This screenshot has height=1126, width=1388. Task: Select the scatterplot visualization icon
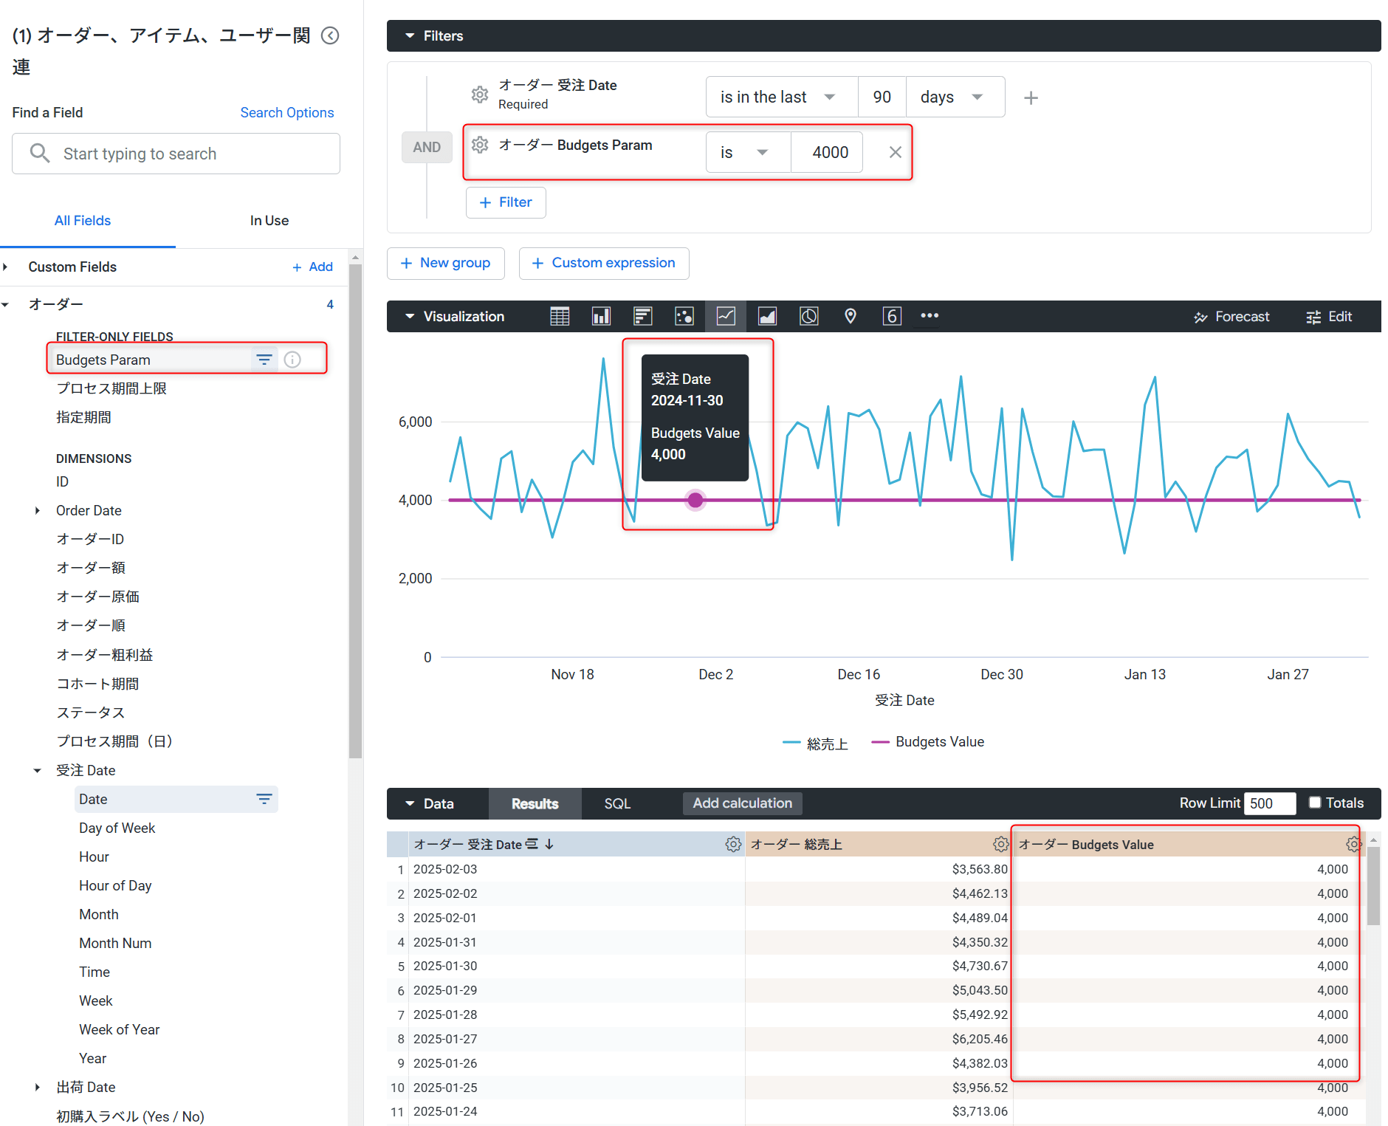click(684, 317)
